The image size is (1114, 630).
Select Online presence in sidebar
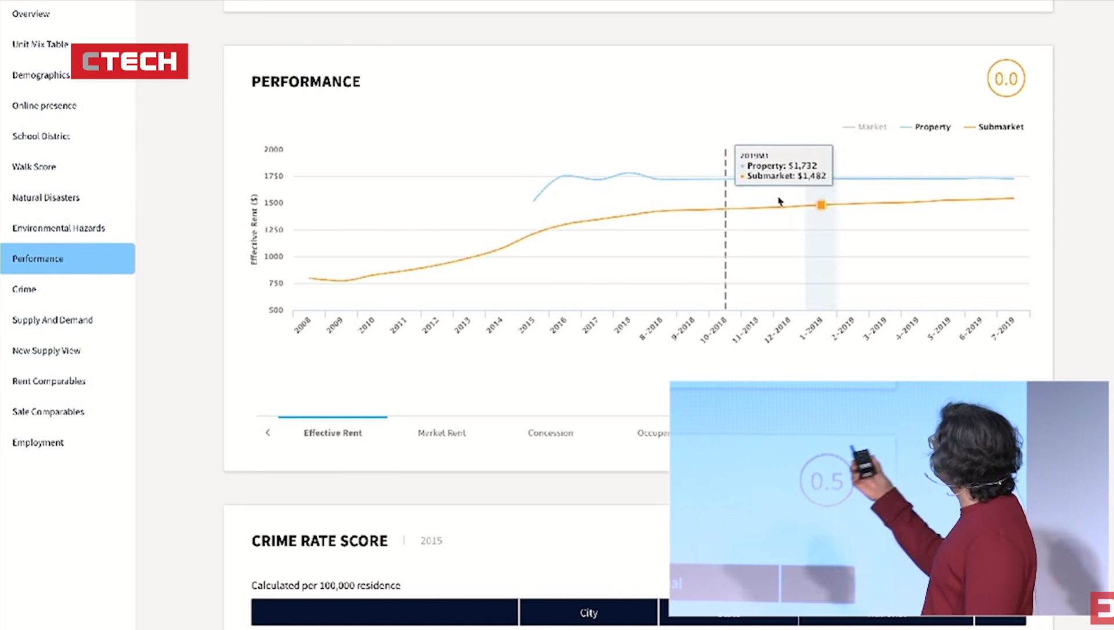44,106
